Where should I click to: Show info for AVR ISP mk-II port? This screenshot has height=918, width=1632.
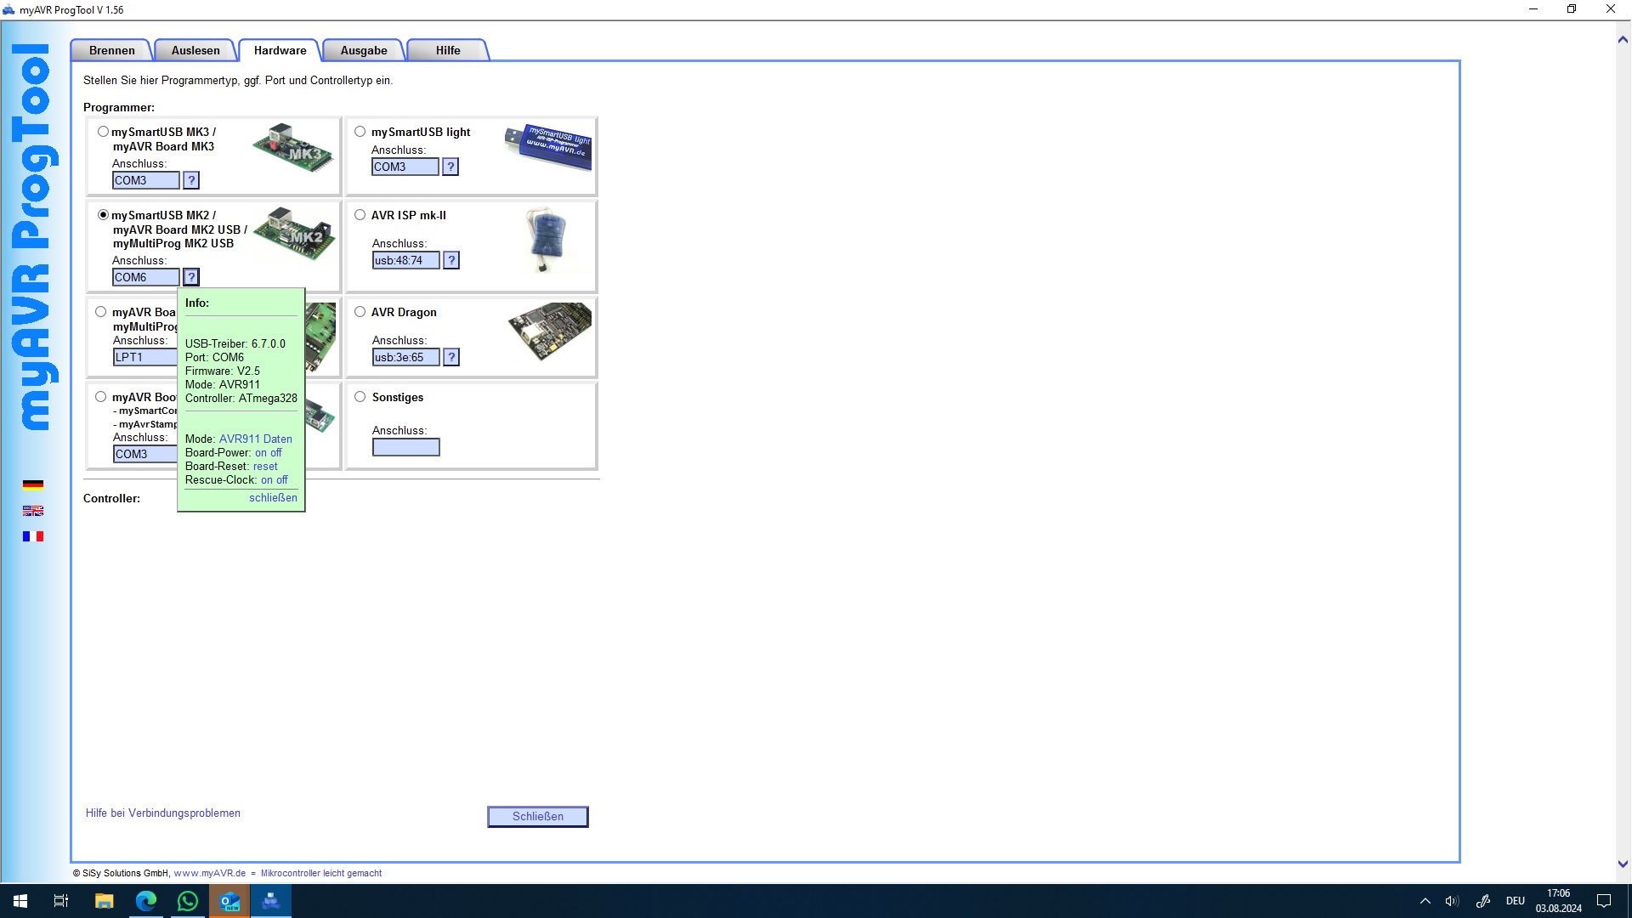451,260
